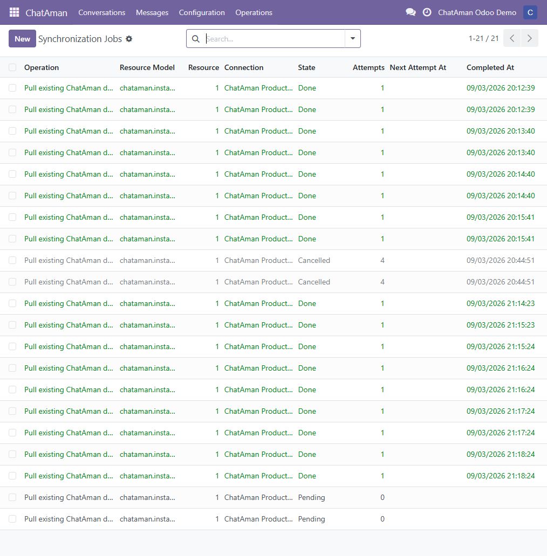547x556 pixels.
Task: Open the Operations menu
Action: [254, 12]
